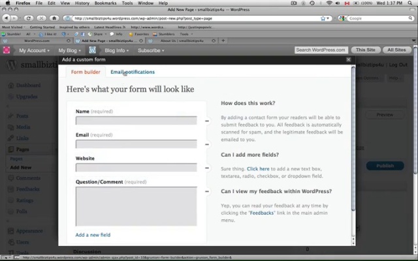Click the pink gravatar icon in admin bar

(7, 50)
